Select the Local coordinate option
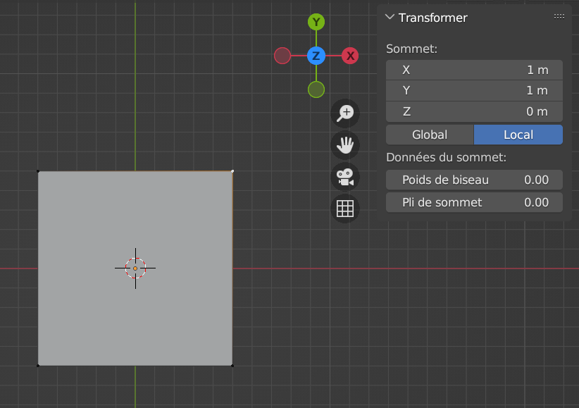 [518, 135]
